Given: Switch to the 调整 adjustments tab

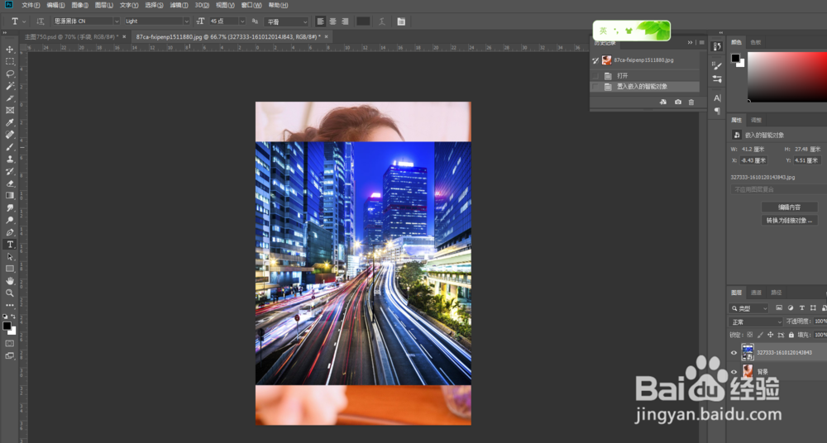Looking at the screenshot, I should pos(756,120).
